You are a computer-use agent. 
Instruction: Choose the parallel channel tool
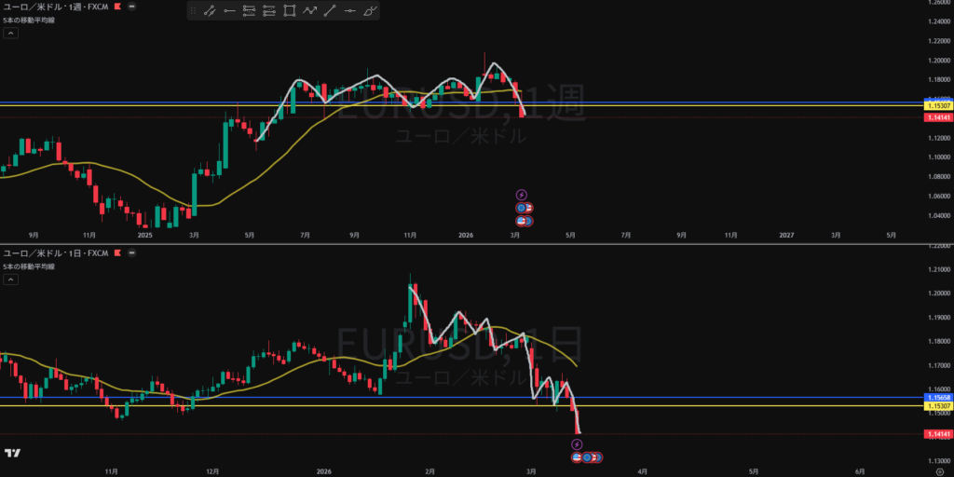(x=250, y=11)
